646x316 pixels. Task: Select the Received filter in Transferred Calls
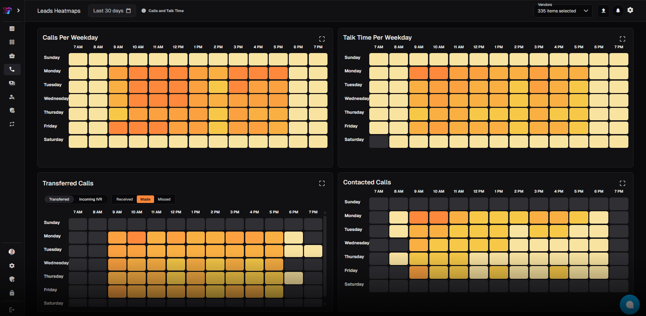(x=124, y=199)
